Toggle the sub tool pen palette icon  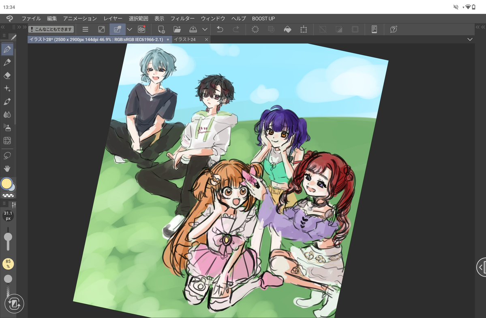tap(13, 37)
